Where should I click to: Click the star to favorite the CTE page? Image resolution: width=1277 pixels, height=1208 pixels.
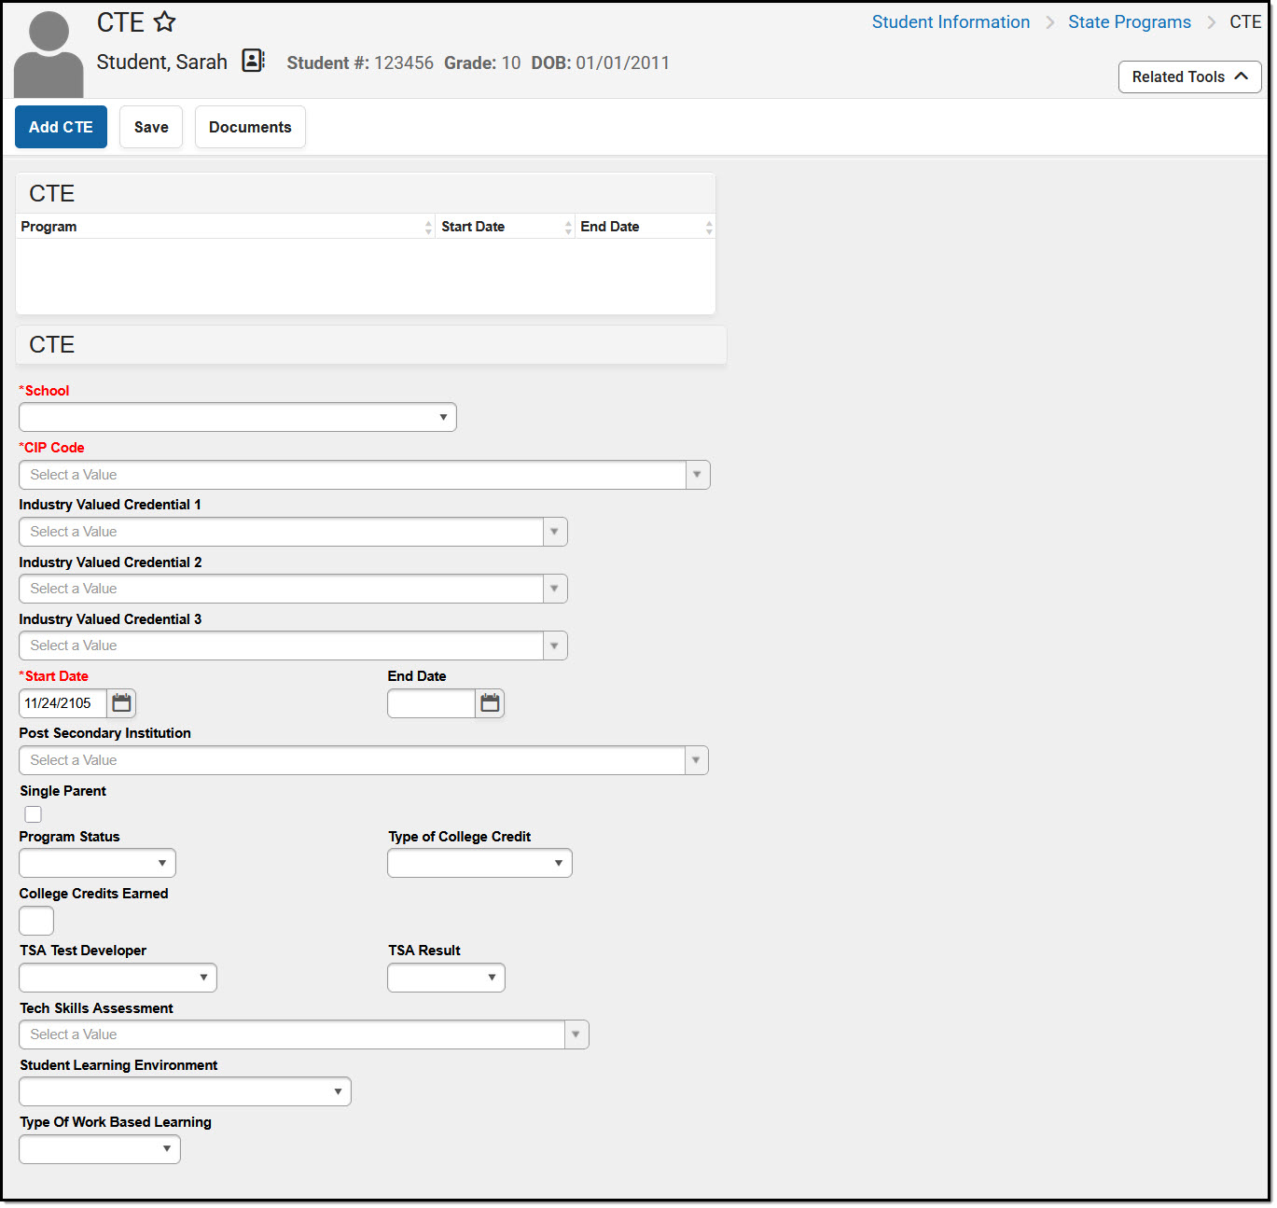(164, 21)
